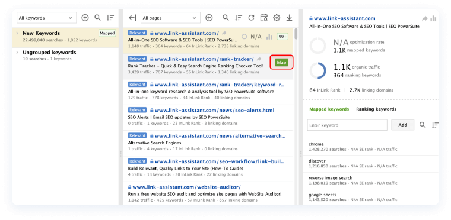Click share arrow in details panel header
This screenshot has height=220, width=451.
click(x=424, y=19)
